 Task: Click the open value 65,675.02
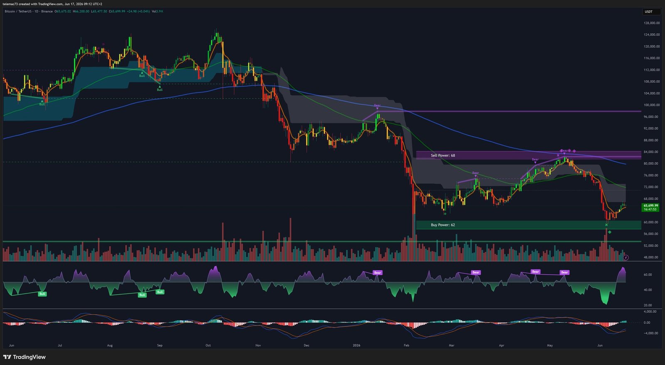coord(64,11)
